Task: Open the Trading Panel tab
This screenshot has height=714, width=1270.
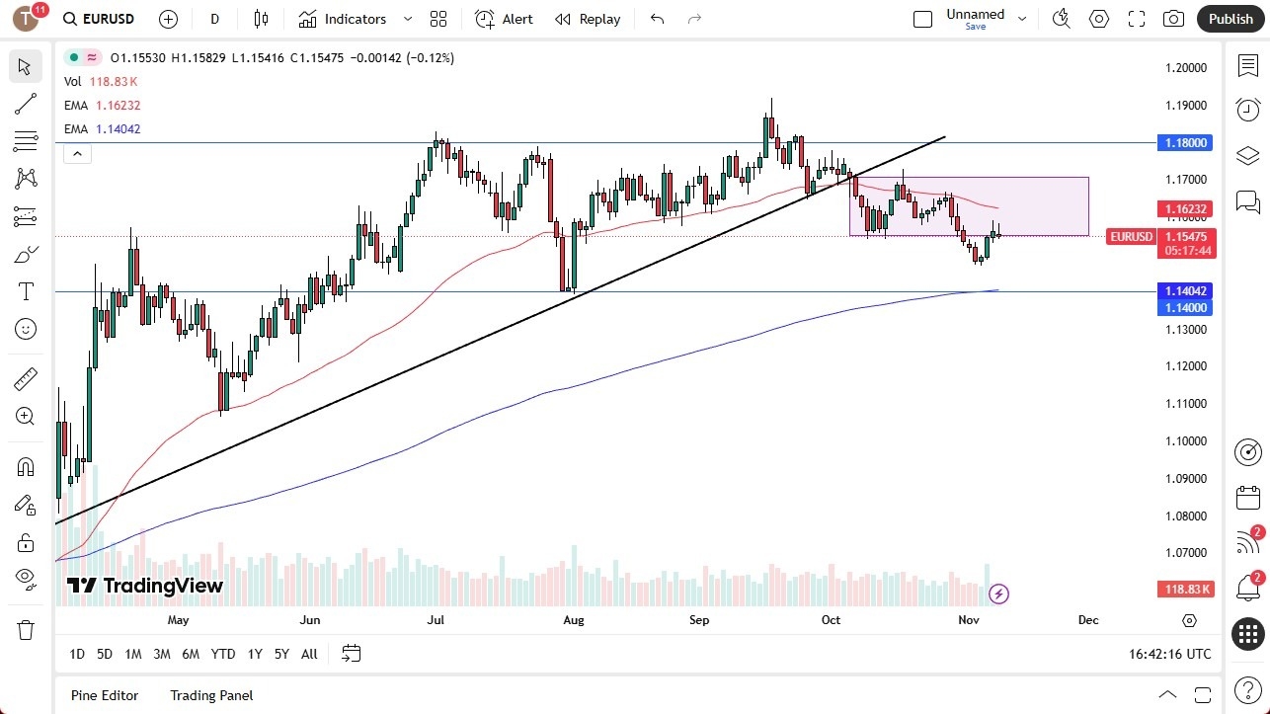Action: pos(210,695)
